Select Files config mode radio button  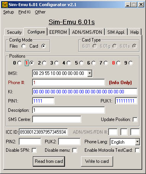click(24, 46)
